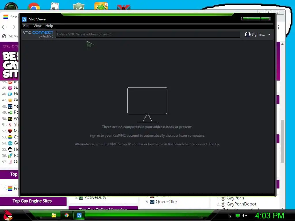Click the pink circle icon on row 45
Screen dimensions: 295x221
(10, 88)
